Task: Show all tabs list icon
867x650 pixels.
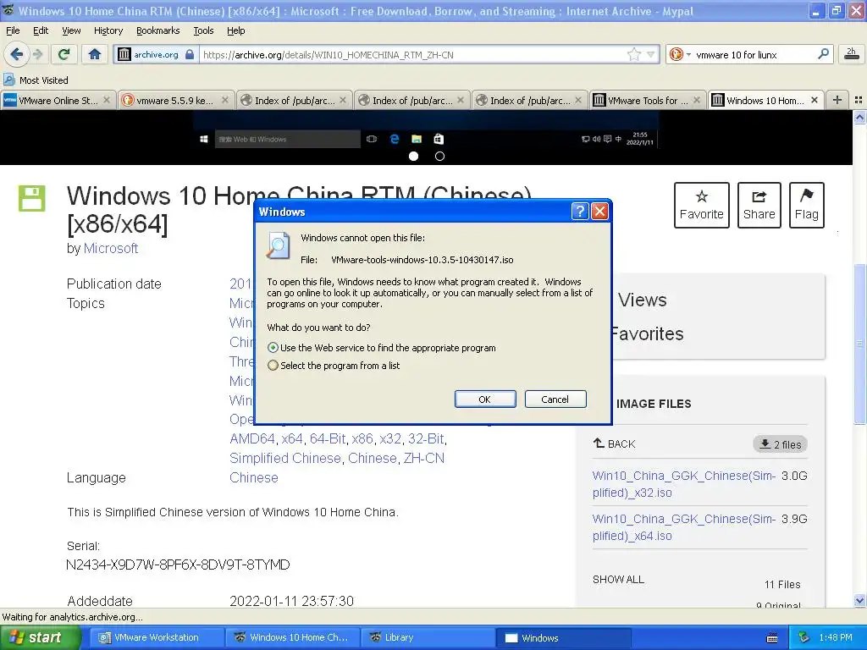Action: click(859, 100)
